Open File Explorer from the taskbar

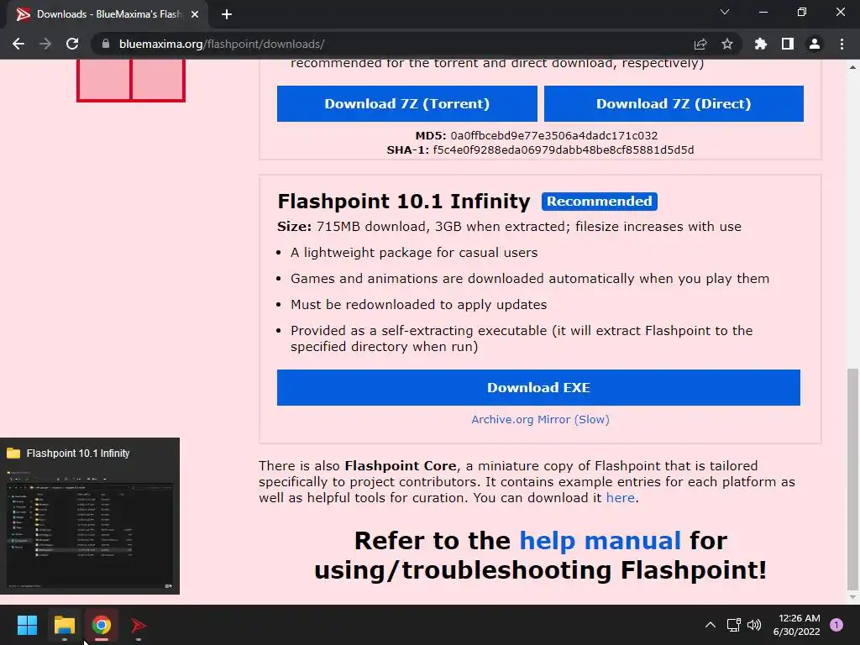(x=64, y=625)
